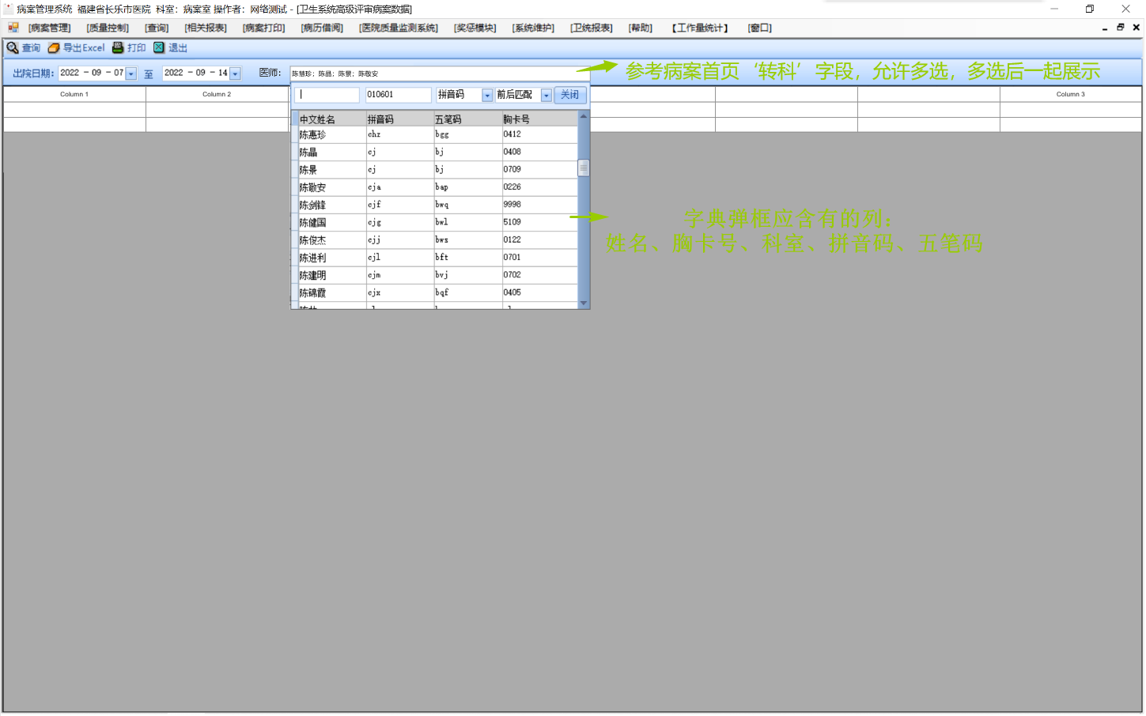Click the 五笔码 column header
This screenshot has width=1146, height=716.
coord(468,119)
